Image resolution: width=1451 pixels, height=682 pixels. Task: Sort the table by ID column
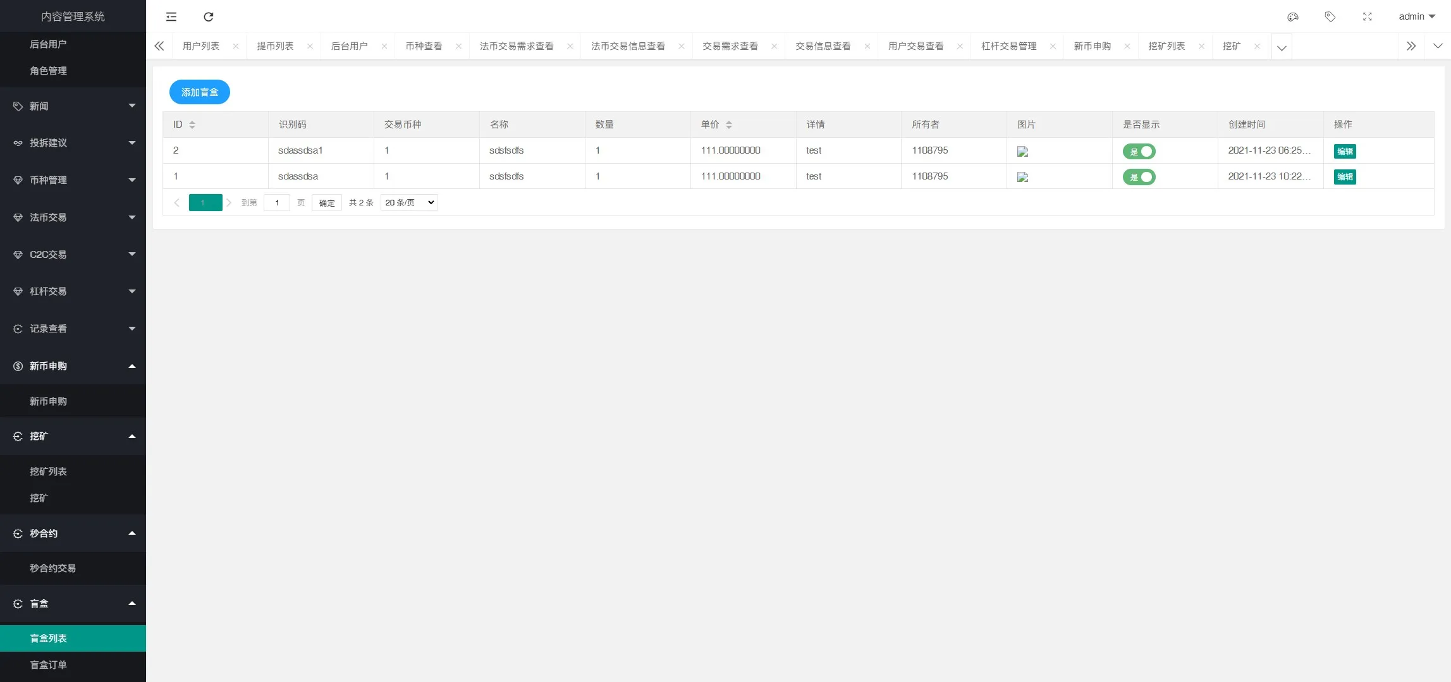[192, 125]
